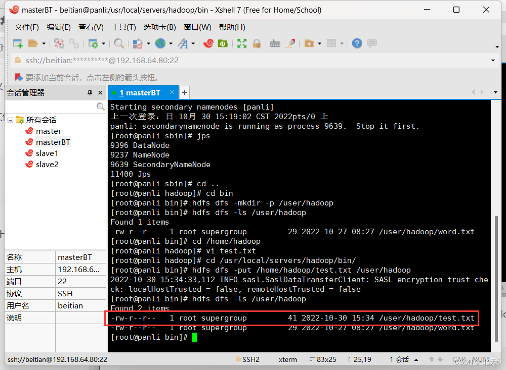Image resolution: width=506 pixels, height=370 pixels.
Task: Open the 工具(T) menu
Action: point(123,27)
